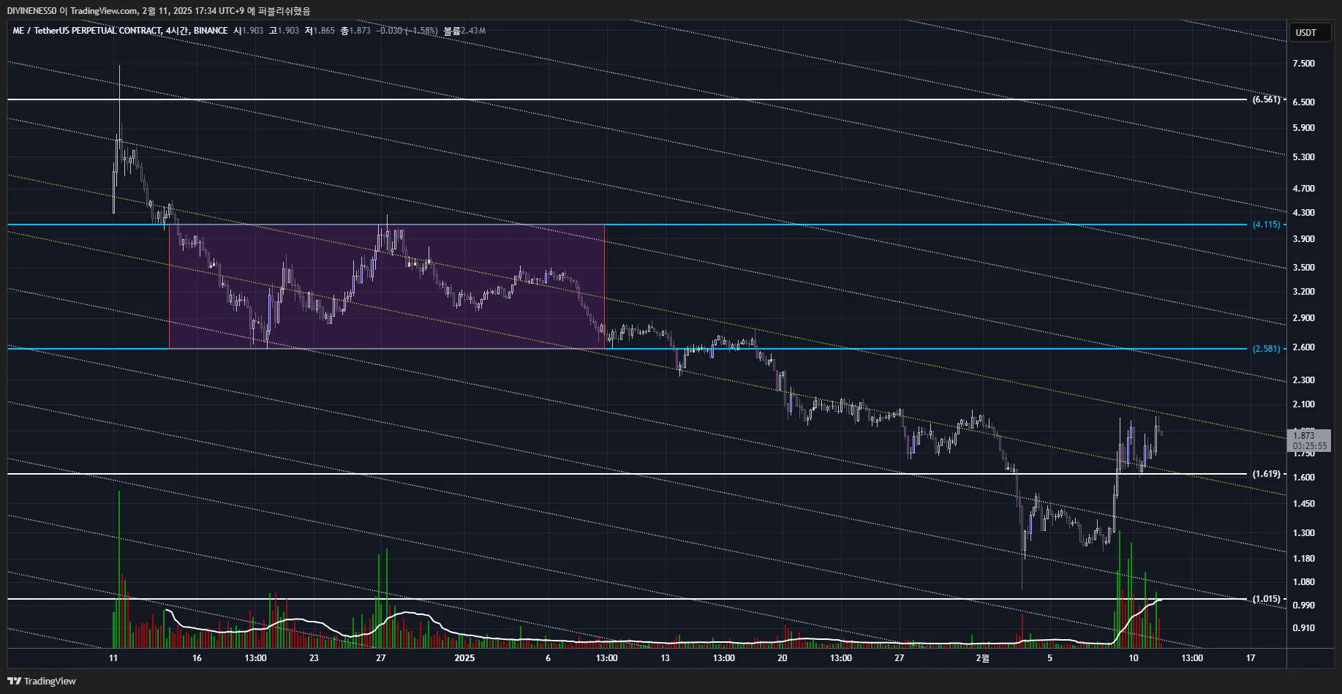1342x694 pixels.
Task: Click the time axis label 5
Action: (1049, 658)
